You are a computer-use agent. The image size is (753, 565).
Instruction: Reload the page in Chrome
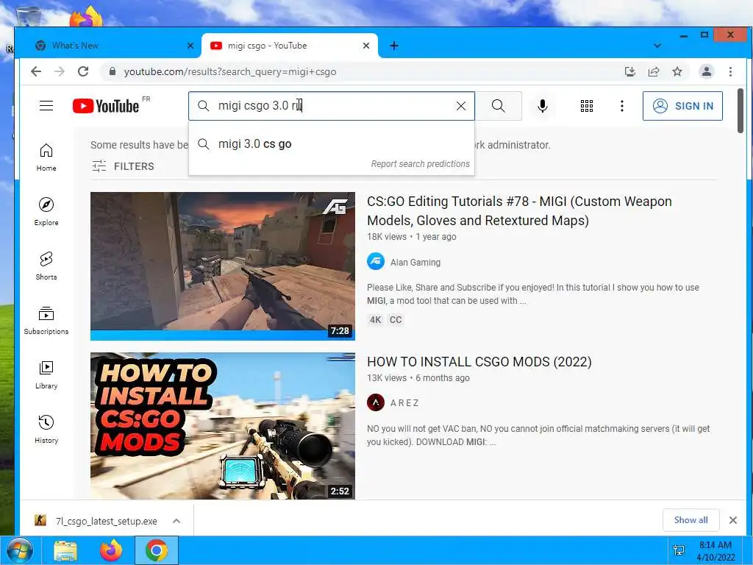tap(83, 71)
